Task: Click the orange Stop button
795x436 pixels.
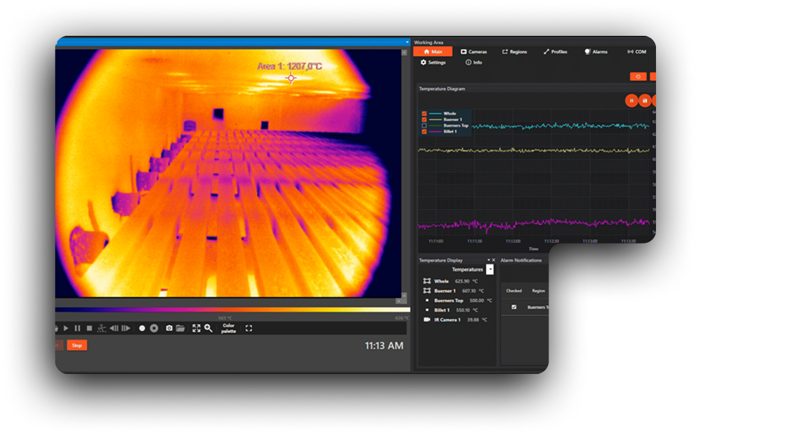Action: pos(77,345)
